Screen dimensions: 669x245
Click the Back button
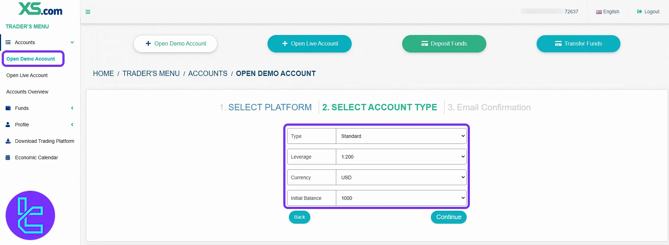pyautogui.click(x=299, y=217)
